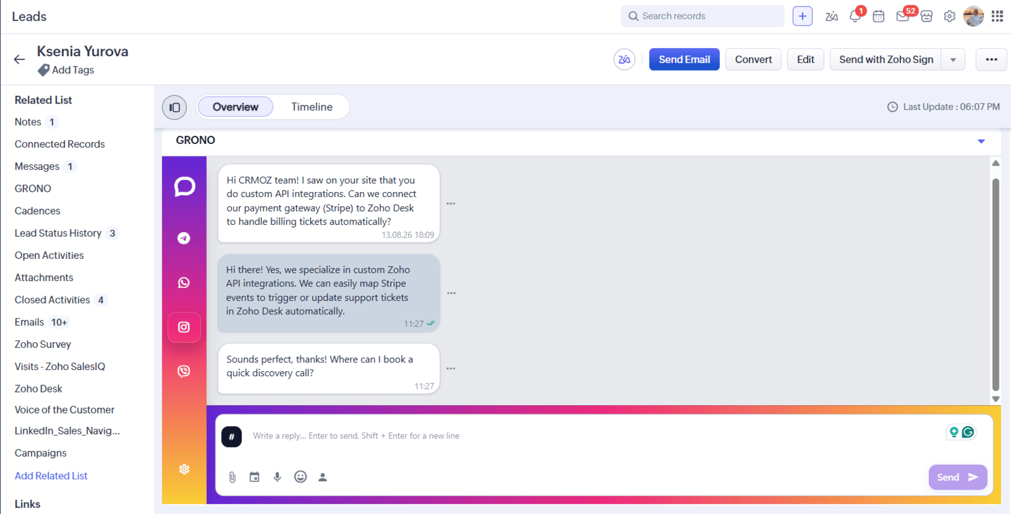
Task: Send the reply with the Send button
Action: (958, 477)
